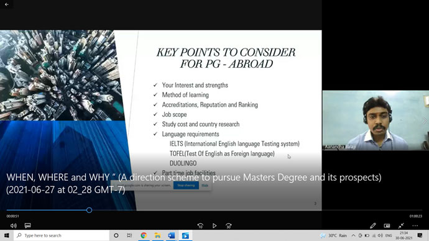Open Task View from the taskbar
Screen dimensions: 429x241
129,235
